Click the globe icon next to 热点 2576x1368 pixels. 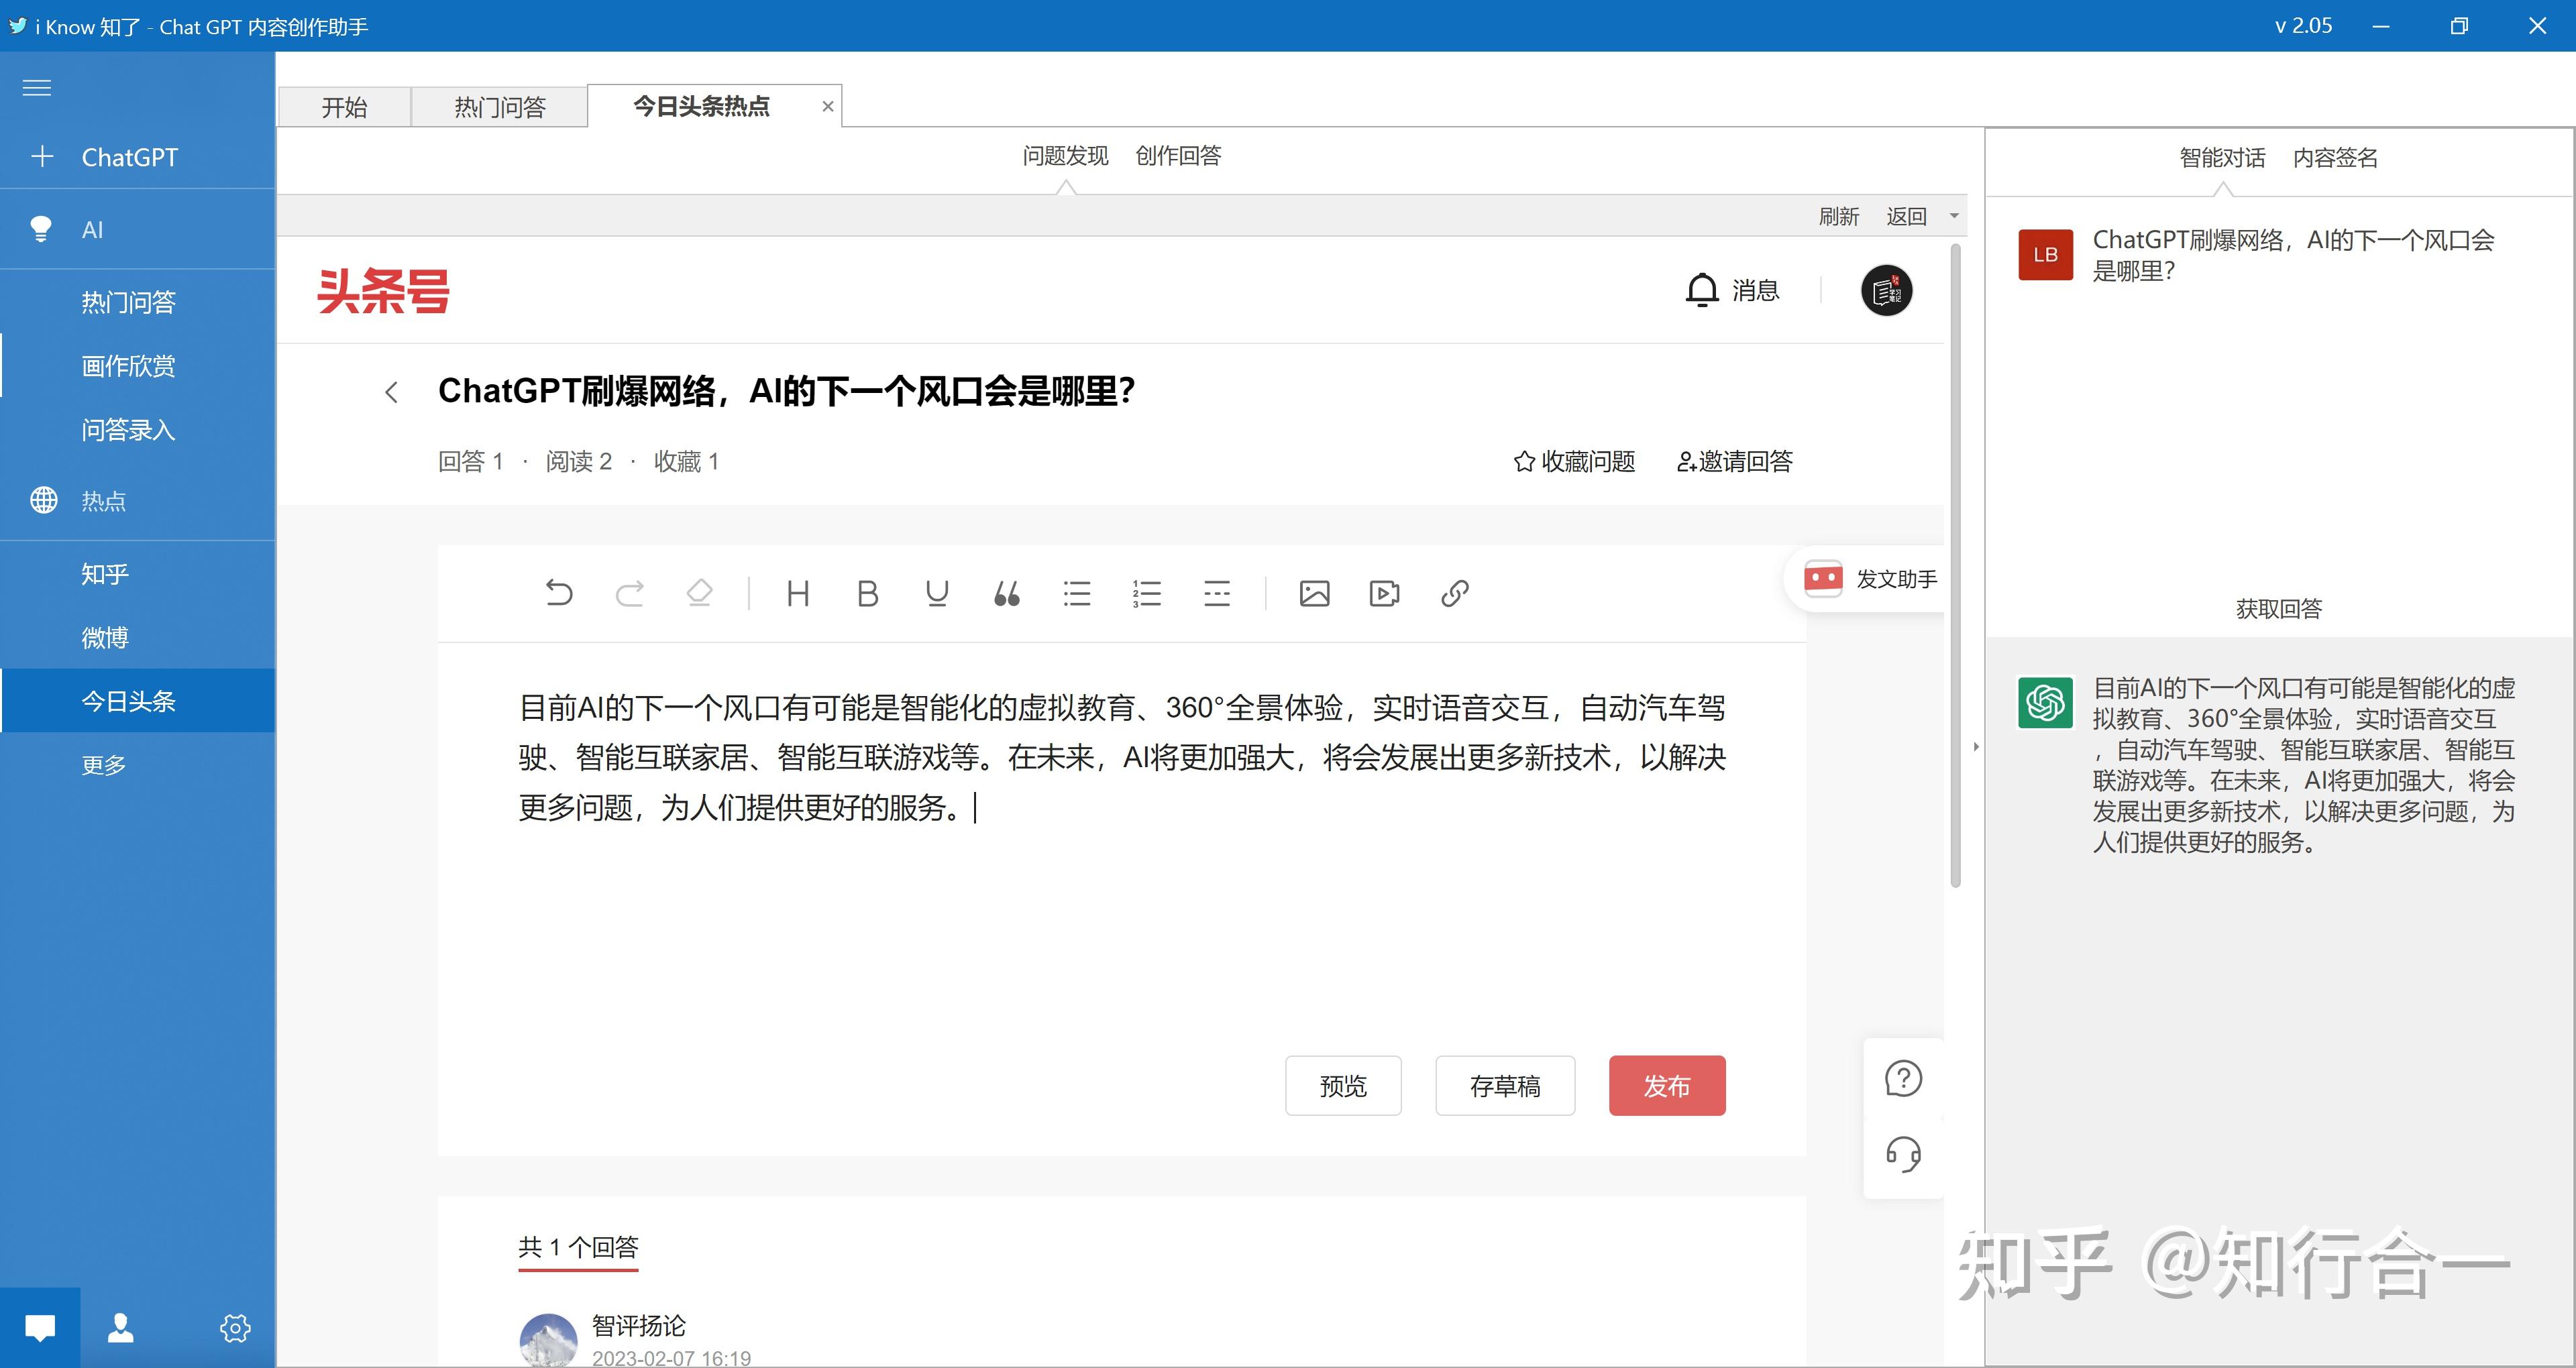pos(44,500)
